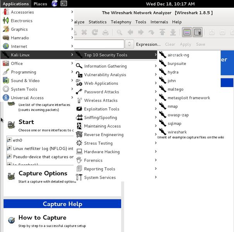Launch john from Top 10 tools

(189, 80)
